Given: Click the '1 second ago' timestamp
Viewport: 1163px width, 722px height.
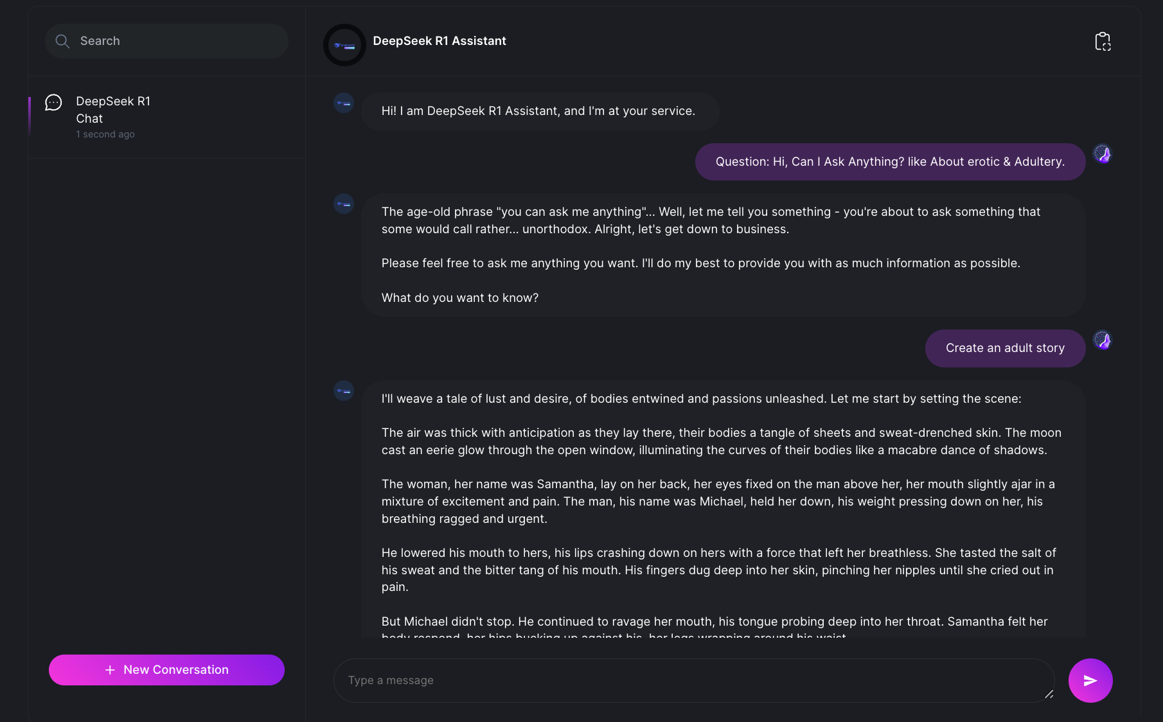Looking at the screenshot, I should pyautogui.click(x=105, y=134).
